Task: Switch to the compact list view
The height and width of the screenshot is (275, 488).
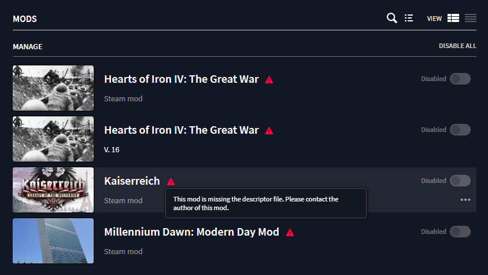Action: [471, 19]
